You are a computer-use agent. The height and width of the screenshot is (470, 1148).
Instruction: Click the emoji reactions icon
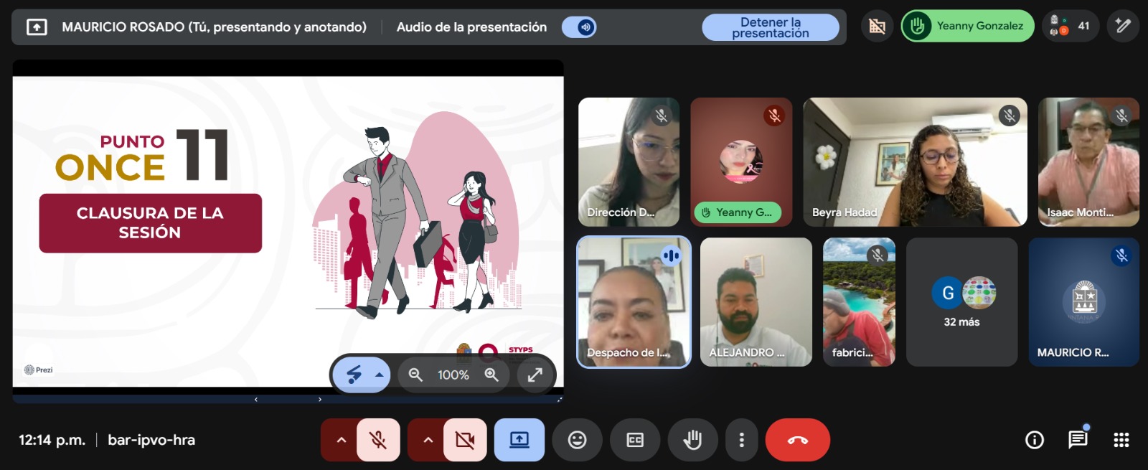577,440
